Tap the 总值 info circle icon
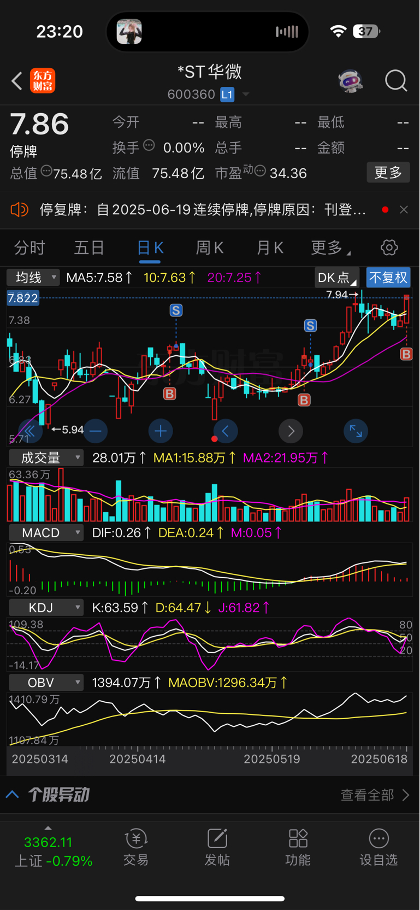The height and width of the screenshot is (910, 420). [x=46, y=171]
